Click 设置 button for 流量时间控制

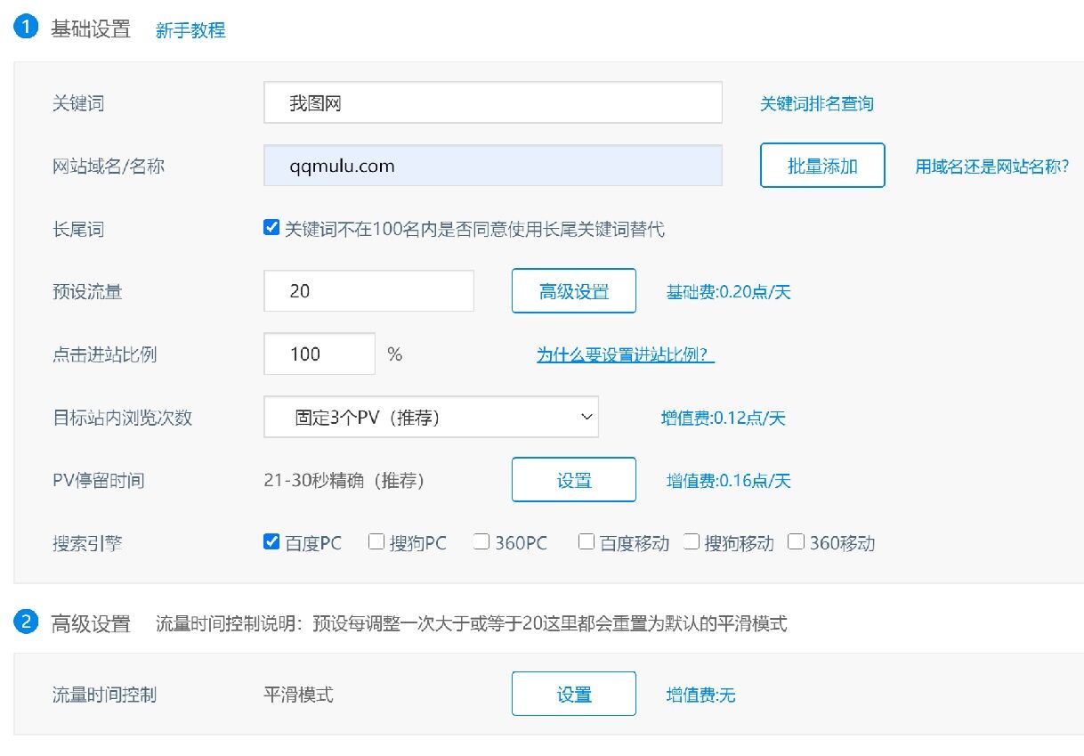[573, 694]
